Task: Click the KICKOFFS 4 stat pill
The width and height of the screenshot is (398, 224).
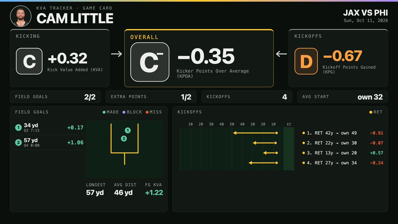Action: tap(247, 97)
